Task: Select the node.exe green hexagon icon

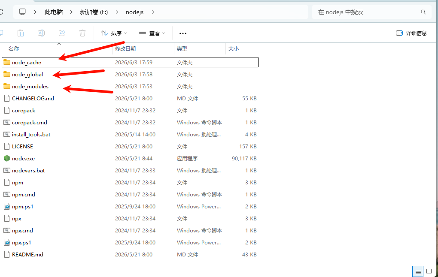Action: [x=7, y=158]
